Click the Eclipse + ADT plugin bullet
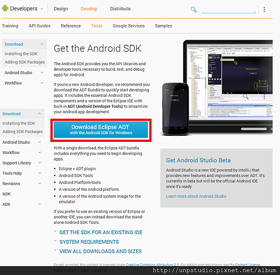This screenshot has height=275, width=280. 77,168
